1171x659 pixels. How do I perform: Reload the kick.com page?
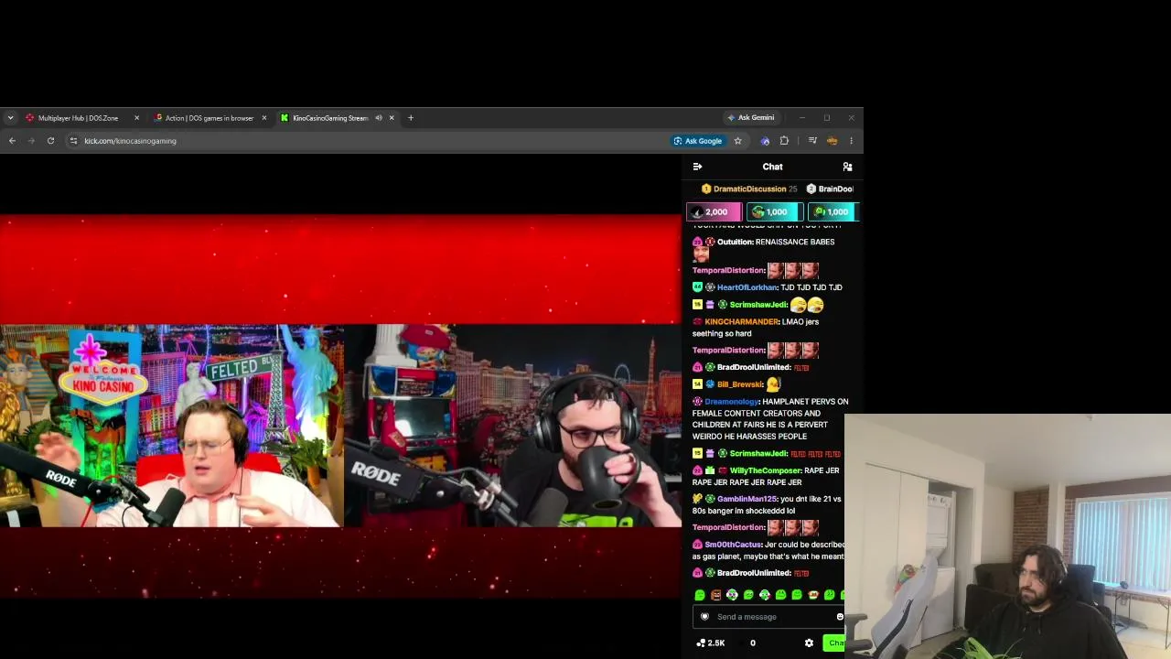click(x=50, y=141)
